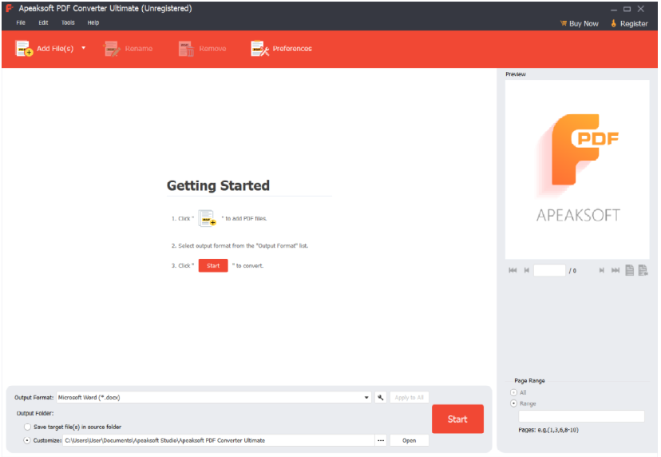Screen dimensions: 661x457
Task: Click the Rename toolbar button
Action: [x=129, y=49]
